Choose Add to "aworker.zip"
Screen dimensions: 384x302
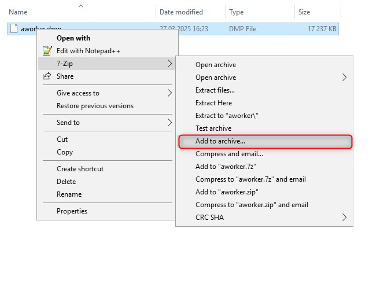click(x=227, y=192)
